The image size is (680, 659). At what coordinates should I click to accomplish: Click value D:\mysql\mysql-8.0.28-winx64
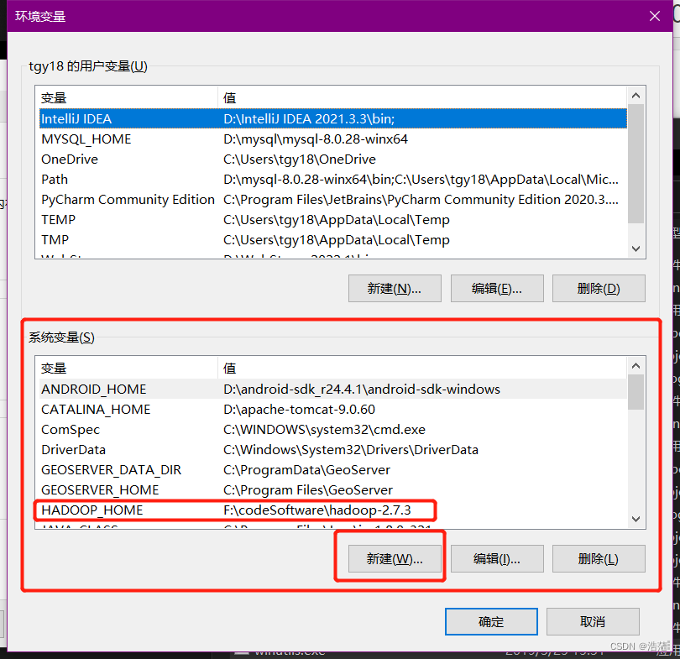(x=316, y=139)
